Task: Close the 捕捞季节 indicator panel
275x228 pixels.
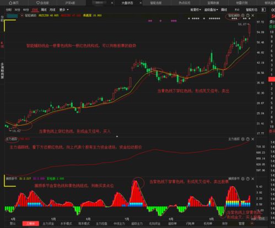Action: pyautogui.click(x=253, y=178)
